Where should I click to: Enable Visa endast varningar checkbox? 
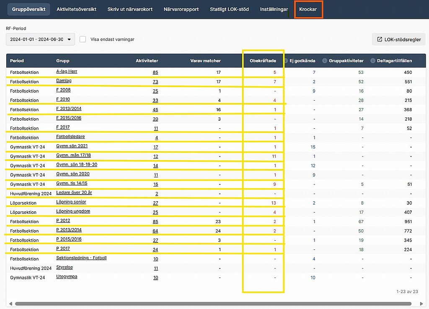(x=83, y=39)
